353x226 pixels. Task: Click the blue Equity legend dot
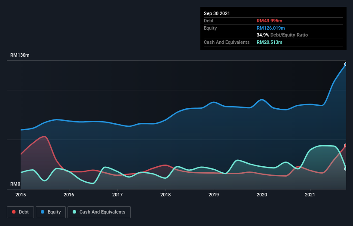(x=43, y=212)
